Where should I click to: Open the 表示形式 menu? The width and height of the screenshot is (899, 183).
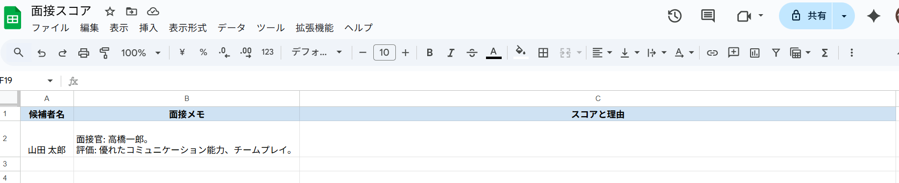188,28
